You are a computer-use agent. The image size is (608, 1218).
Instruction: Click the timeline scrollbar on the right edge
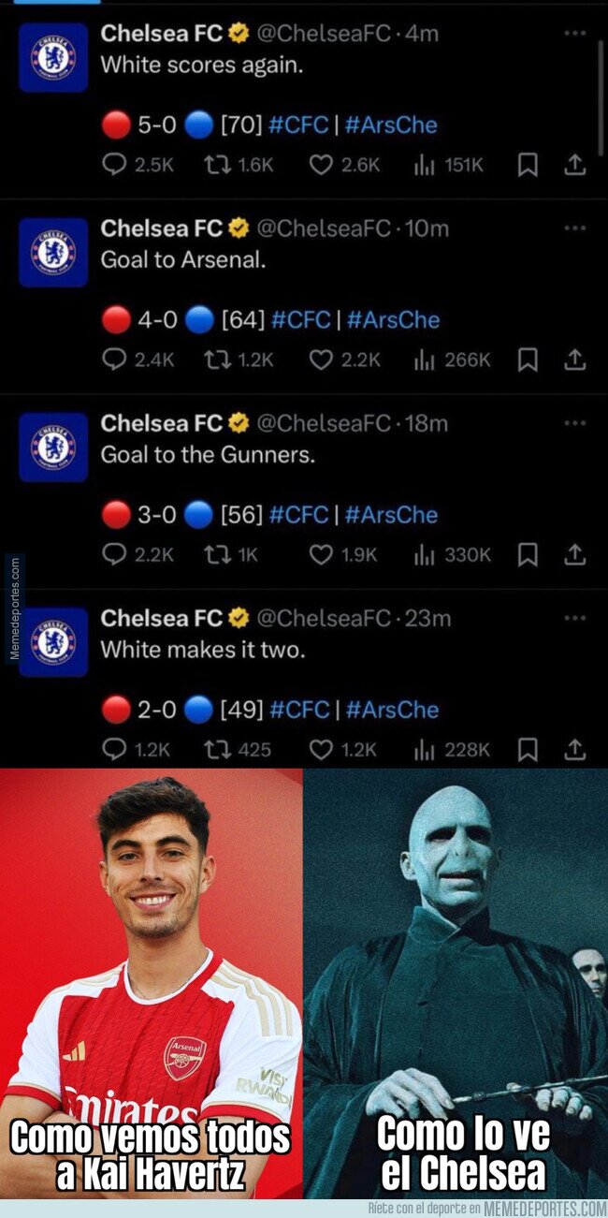click(601, 98)
